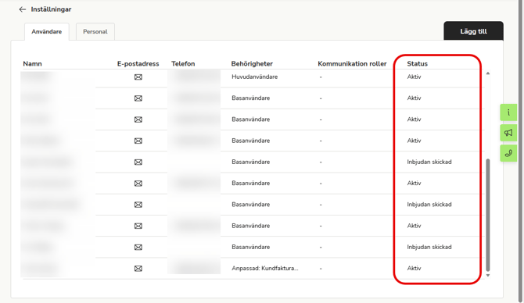The height and width of the screenshot is (303, 524).
Task: Open the green megaphone announcements button
Action: click(508, 133)
